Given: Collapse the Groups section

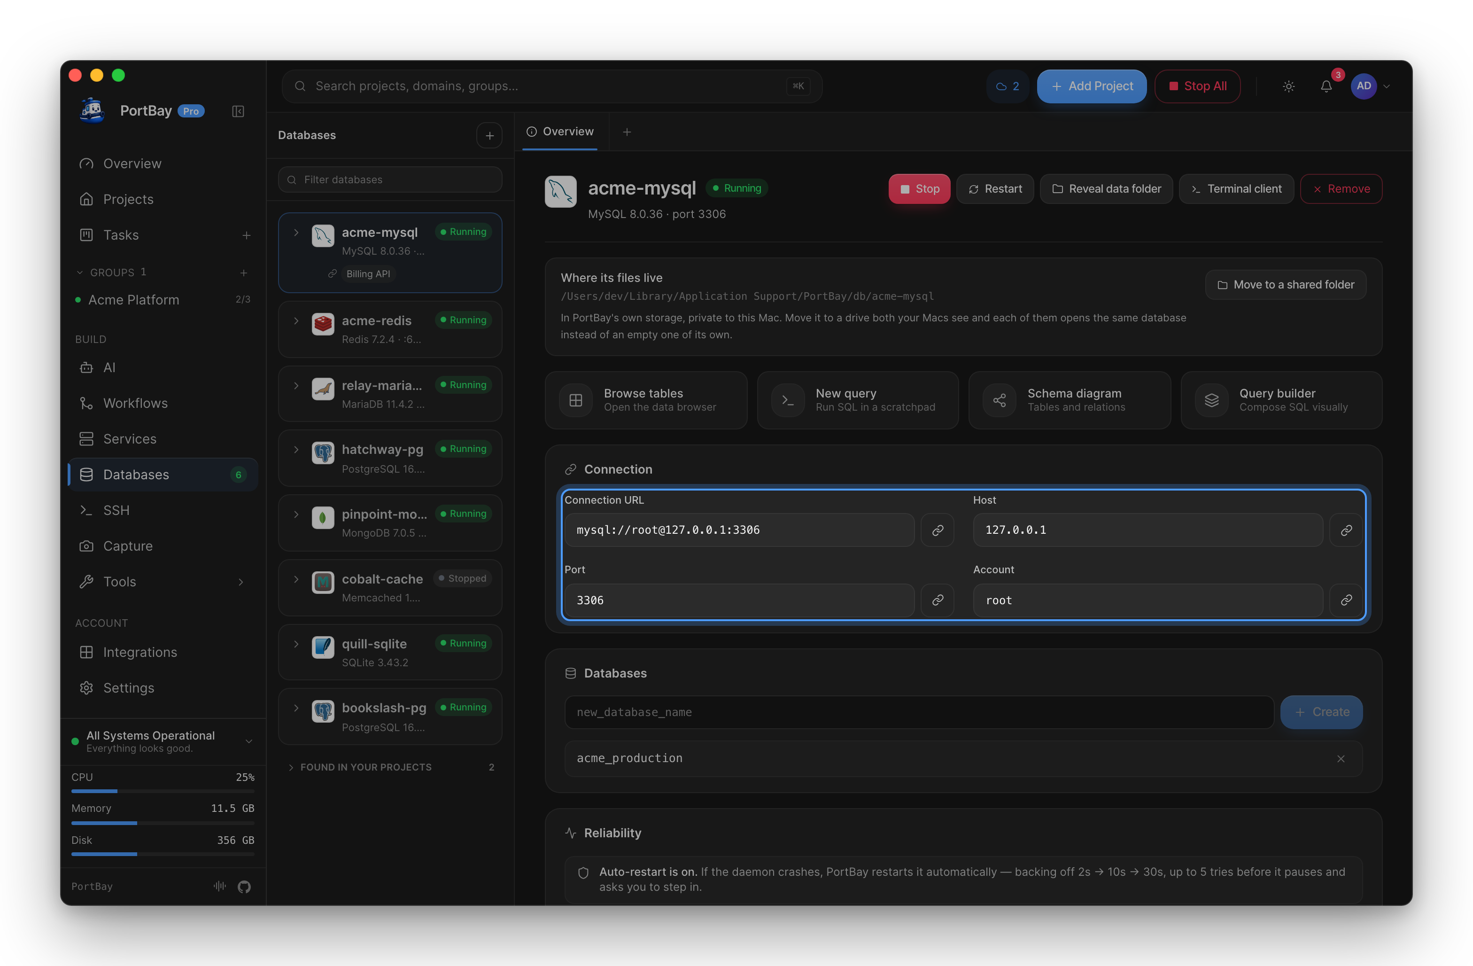Looking at the screenshot, I should pyautogui.click(x=79, y=273).
